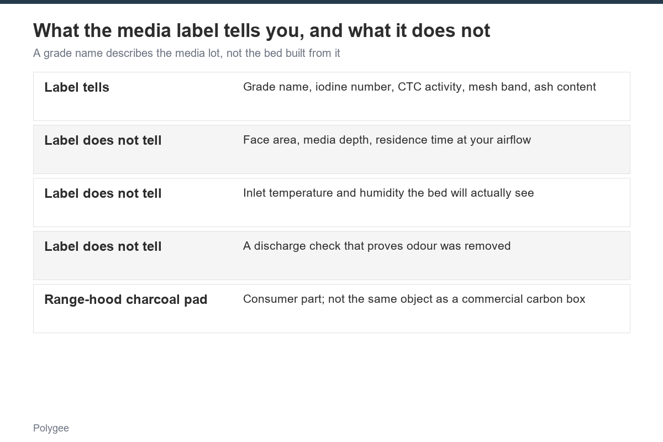
Task: Click the first 'Label does not tell' heading
Action: click(103, 140)
